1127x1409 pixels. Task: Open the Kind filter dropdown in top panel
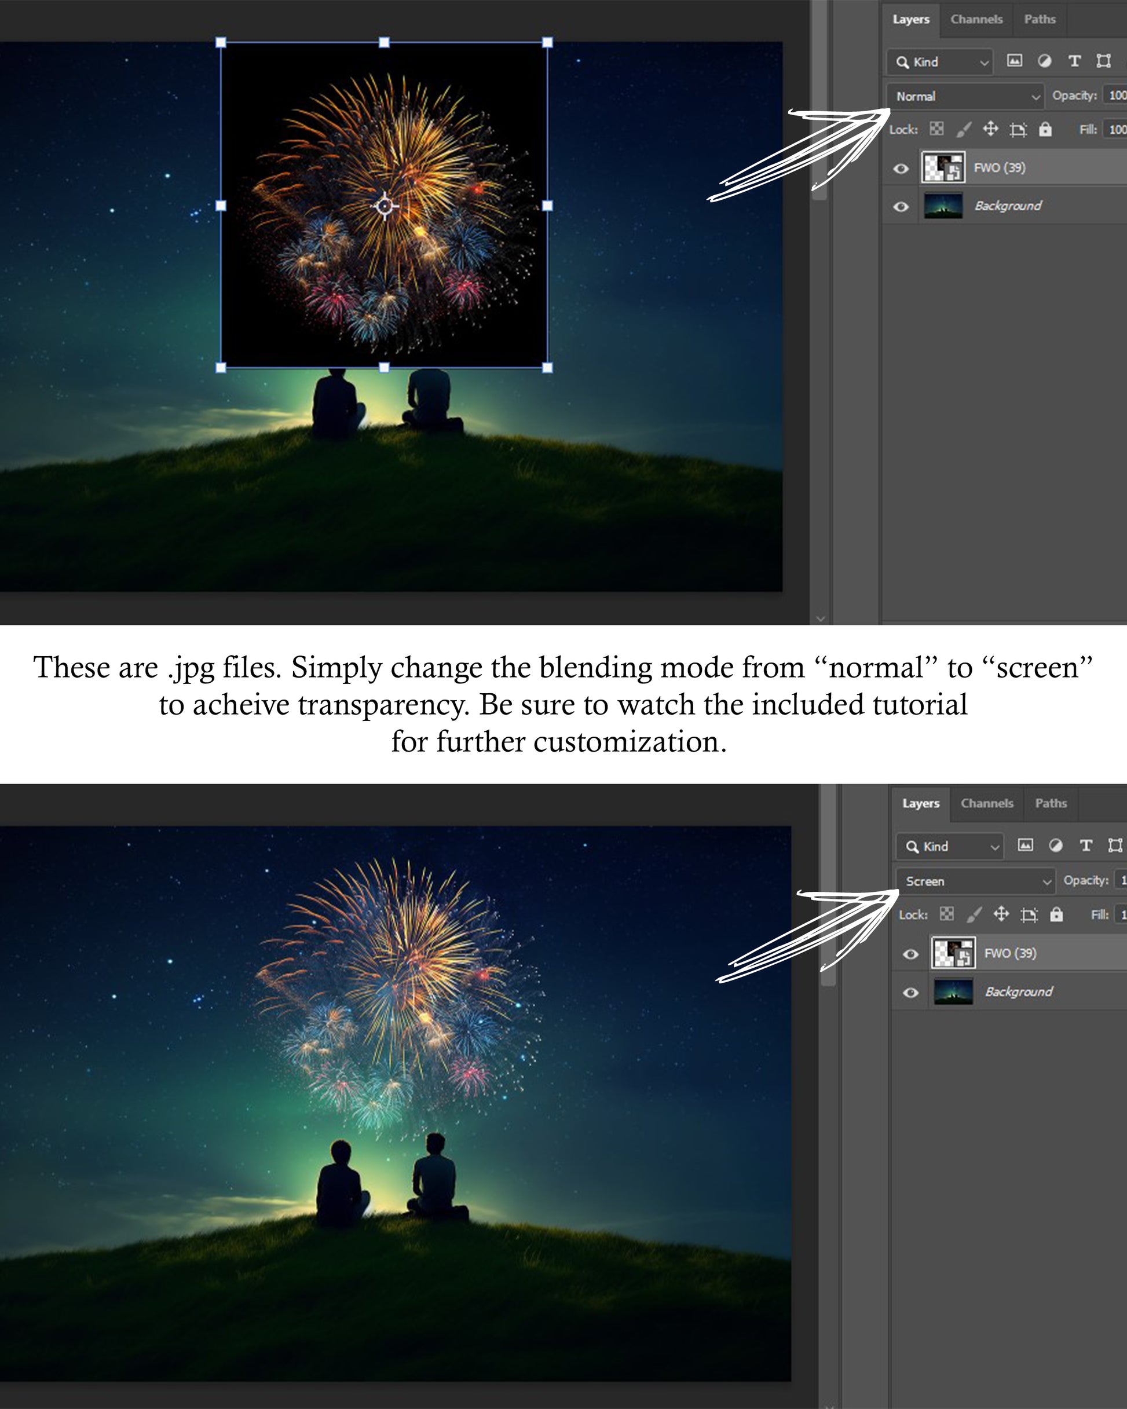tap(939, 61)
